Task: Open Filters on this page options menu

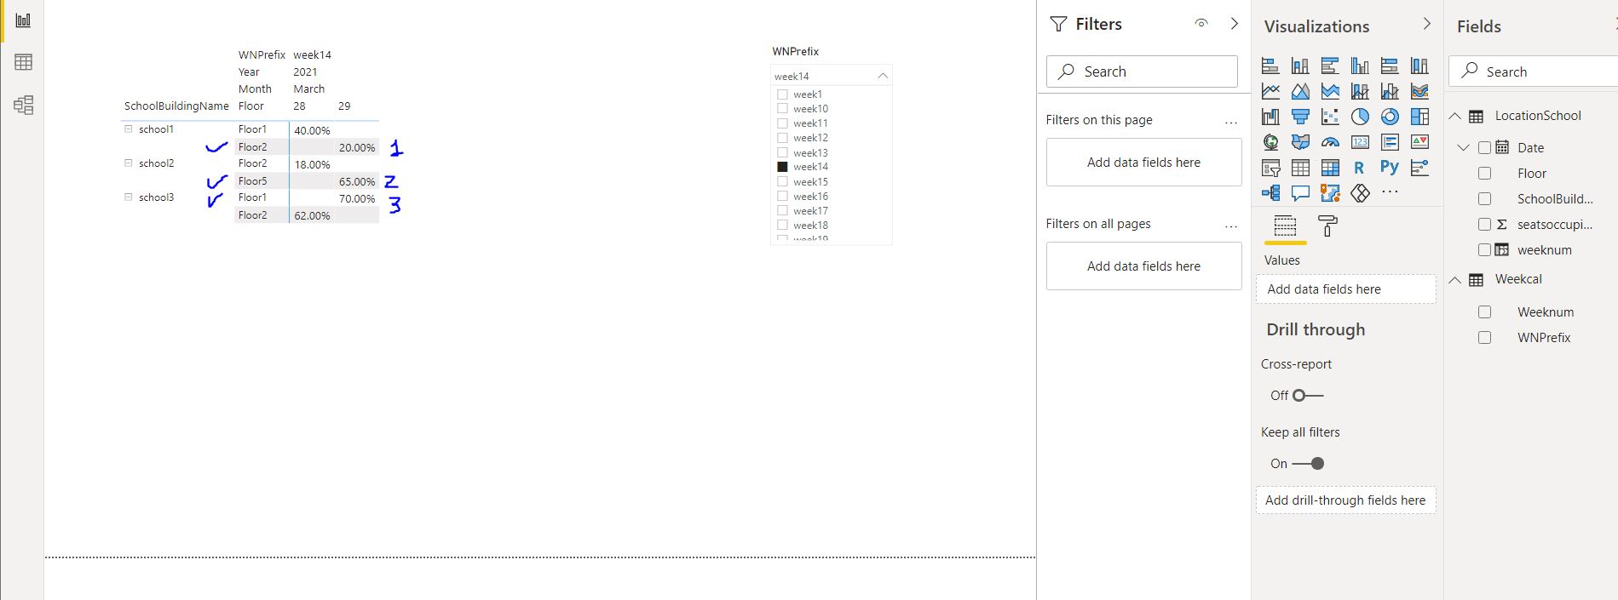Action: click(x=1231, y=123)
